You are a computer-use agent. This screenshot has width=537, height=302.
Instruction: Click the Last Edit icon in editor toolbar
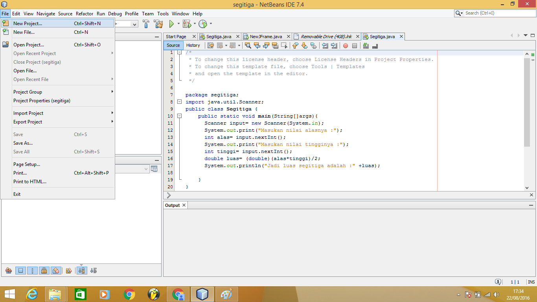pos(211,46)
